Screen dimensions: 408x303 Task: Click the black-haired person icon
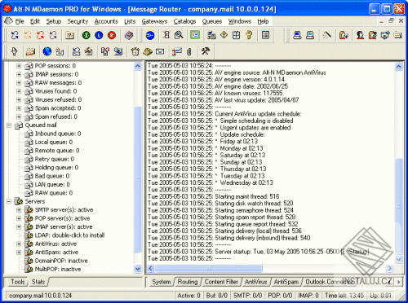[360, 35]
